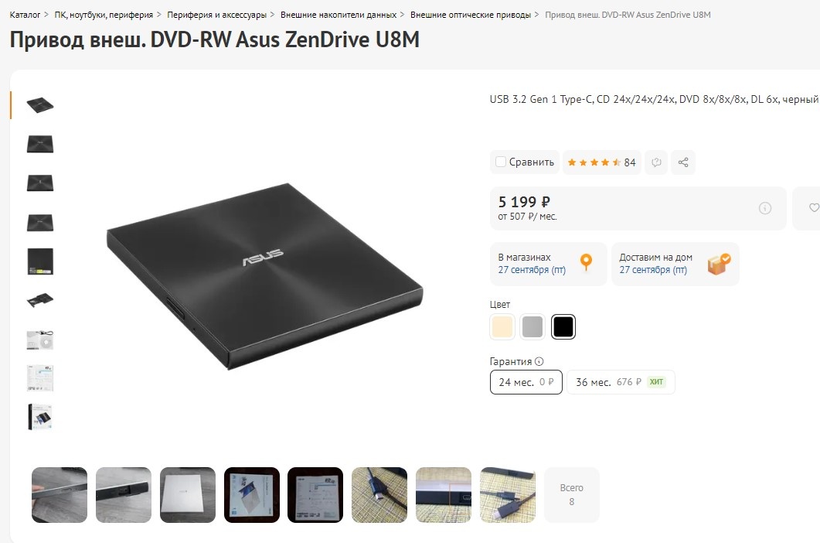The image size is (820, 543).
Task: Click Всего 8 photos button
Action: click(x=572, y=495)
